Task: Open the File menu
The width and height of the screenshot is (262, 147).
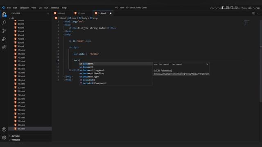Action: [x=9, y=8]
